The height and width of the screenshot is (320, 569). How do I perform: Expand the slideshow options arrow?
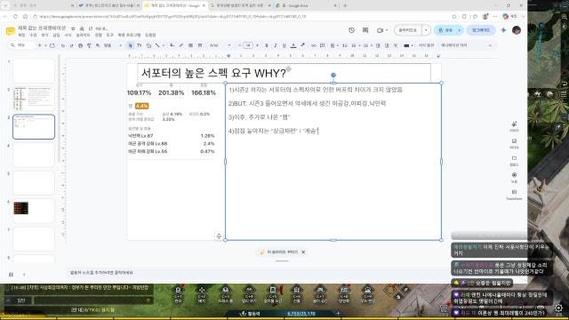426,30
